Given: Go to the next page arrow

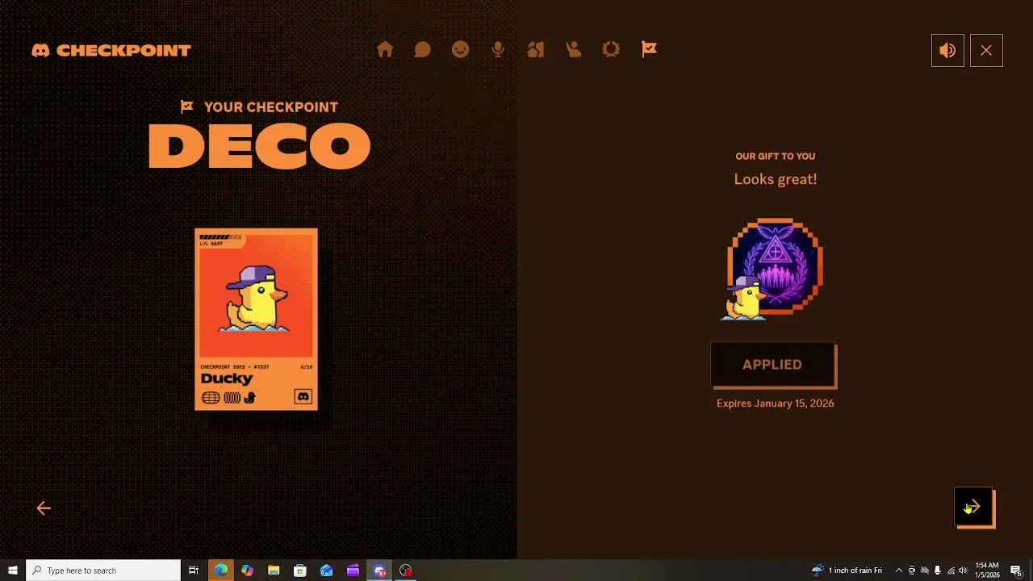Looking at the screenshot, I should [975, 508].
